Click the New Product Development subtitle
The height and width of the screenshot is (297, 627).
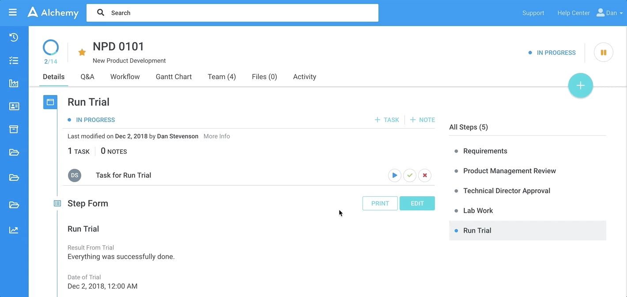(x=129, y=61)
